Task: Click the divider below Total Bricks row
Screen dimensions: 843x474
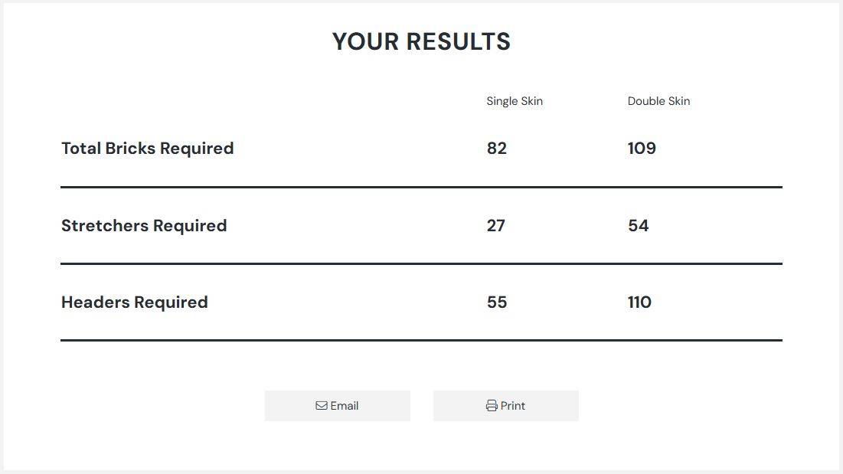Action: point(421,185)
